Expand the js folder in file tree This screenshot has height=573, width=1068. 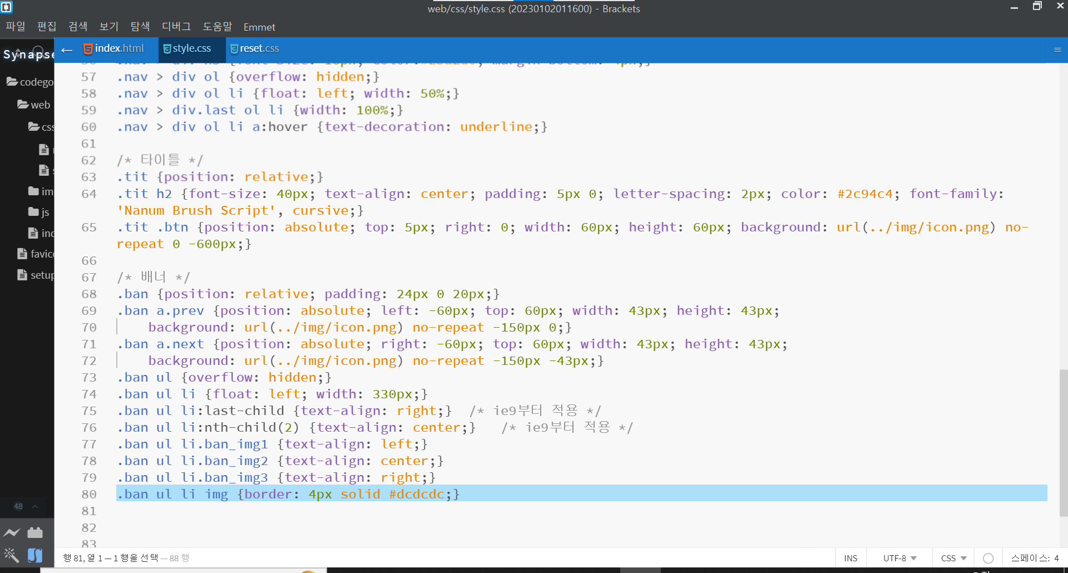click(x=39, y=212)
